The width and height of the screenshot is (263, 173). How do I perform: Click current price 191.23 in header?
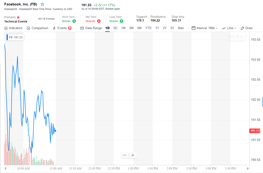86,5
